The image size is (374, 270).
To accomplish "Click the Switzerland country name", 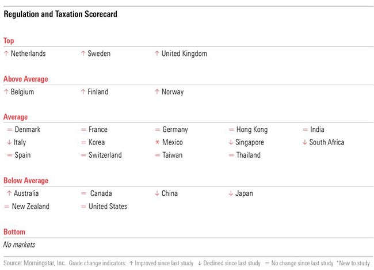I will pyautogui.click(x=105, y=155).
